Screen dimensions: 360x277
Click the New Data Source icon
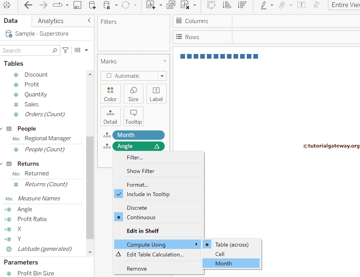pos(92,5)
